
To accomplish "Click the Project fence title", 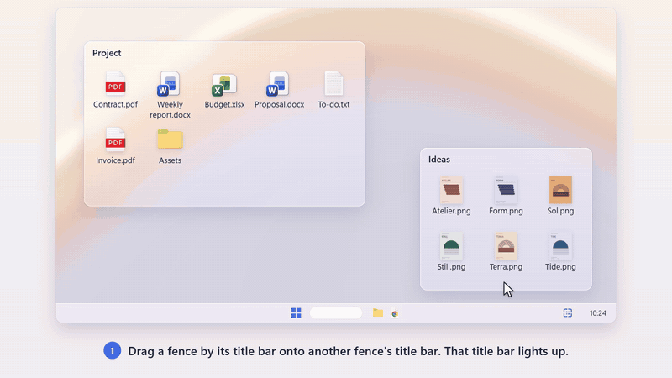I will pos(107,53).
